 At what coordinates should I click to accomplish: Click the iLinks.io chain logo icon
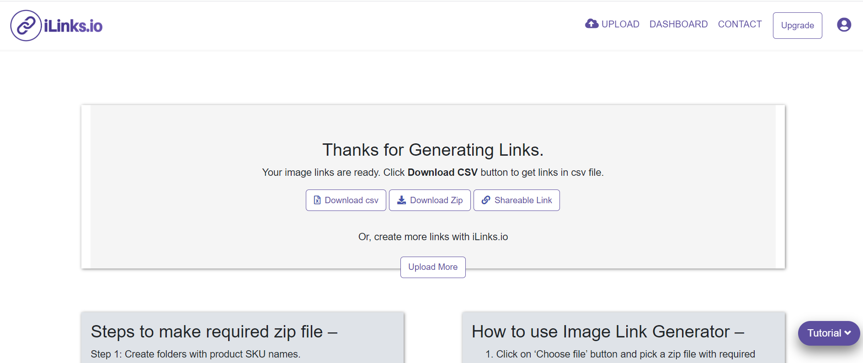coord(26,26)
